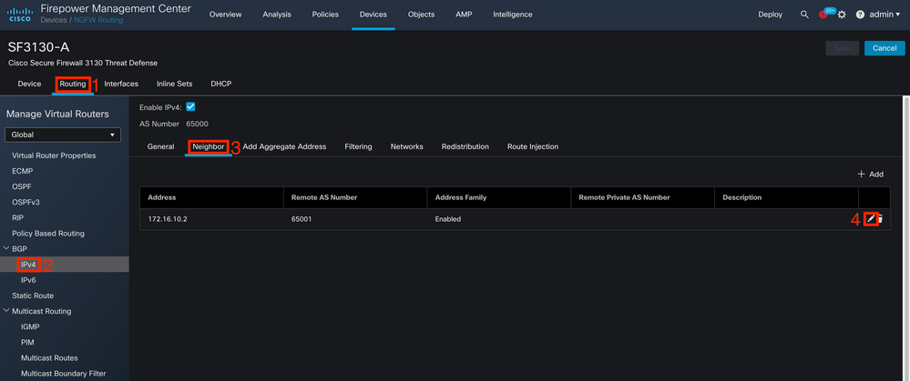Collapse the Multicast Routing tree section

pos(6,311)
